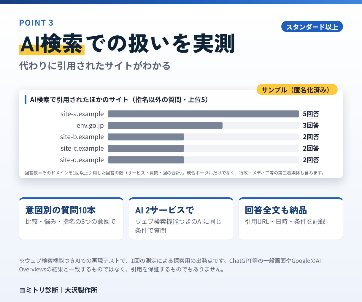The image size is (362, 302).
Task: Click the site-a.example row label
Action: click(82, 114)
